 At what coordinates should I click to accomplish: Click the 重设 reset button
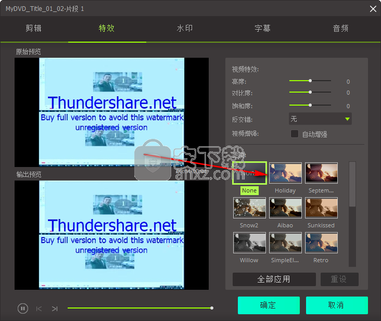[x=339, y=279]
